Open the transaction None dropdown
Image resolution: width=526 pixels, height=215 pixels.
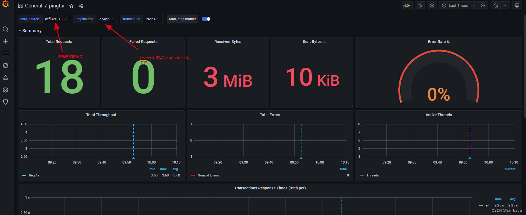153,19
